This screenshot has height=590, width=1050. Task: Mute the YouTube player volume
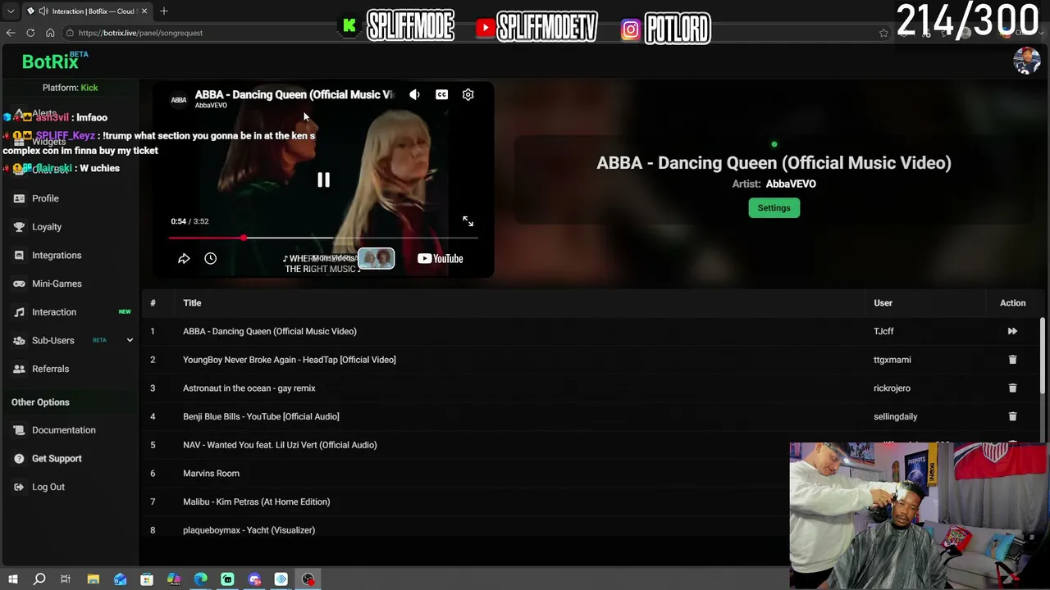(x=414, y=94)
